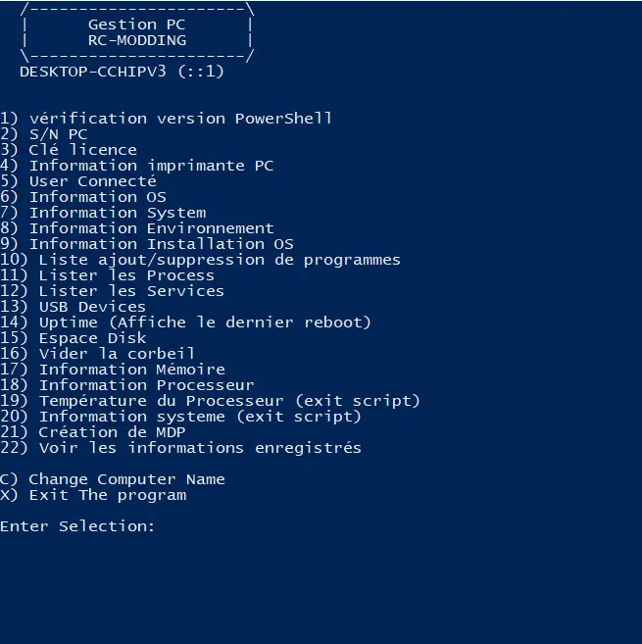Click the Information OS option
The width and height of the screenshot is (642, 644).
click(83, 197)
